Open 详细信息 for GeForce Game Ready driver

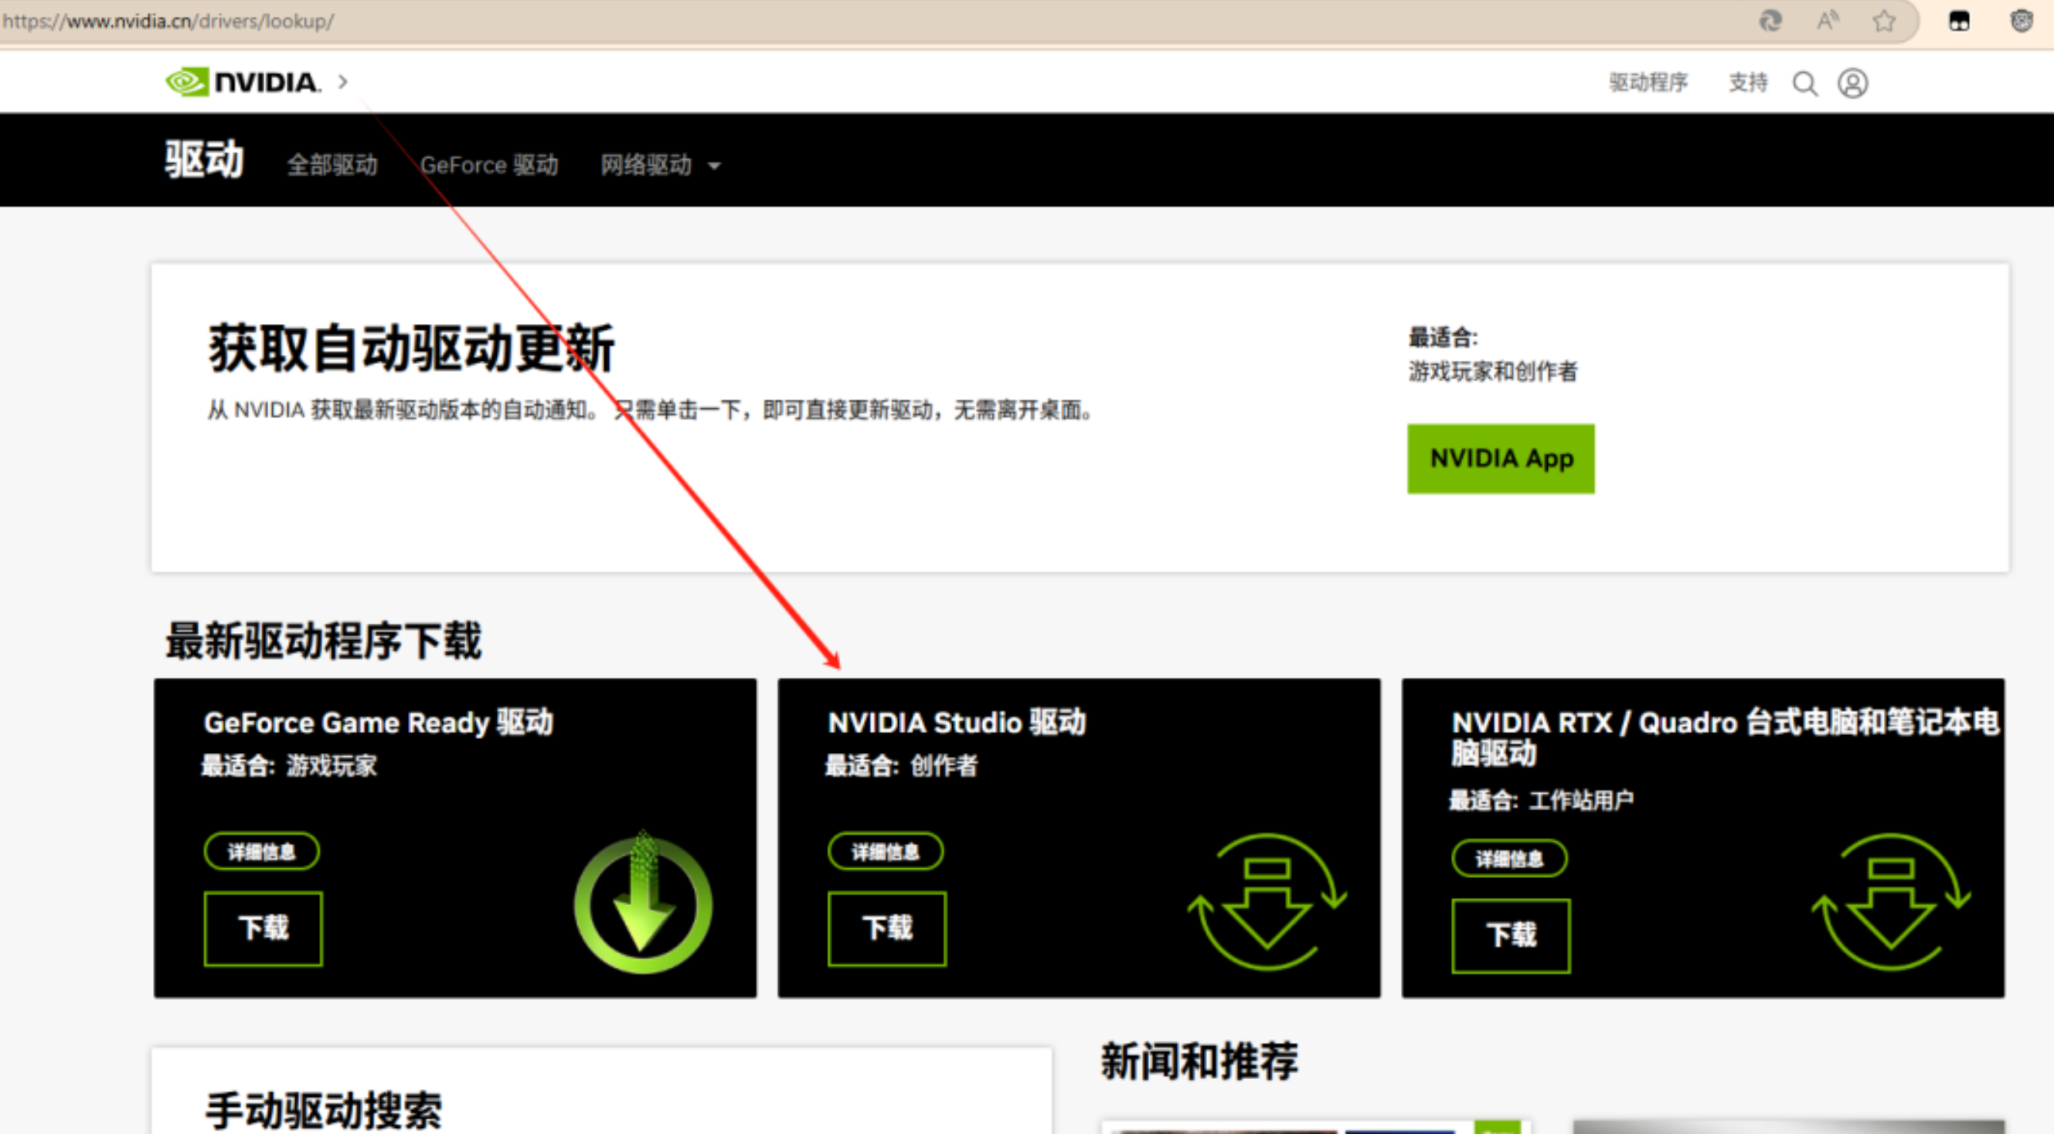click(x=261, y=852)
